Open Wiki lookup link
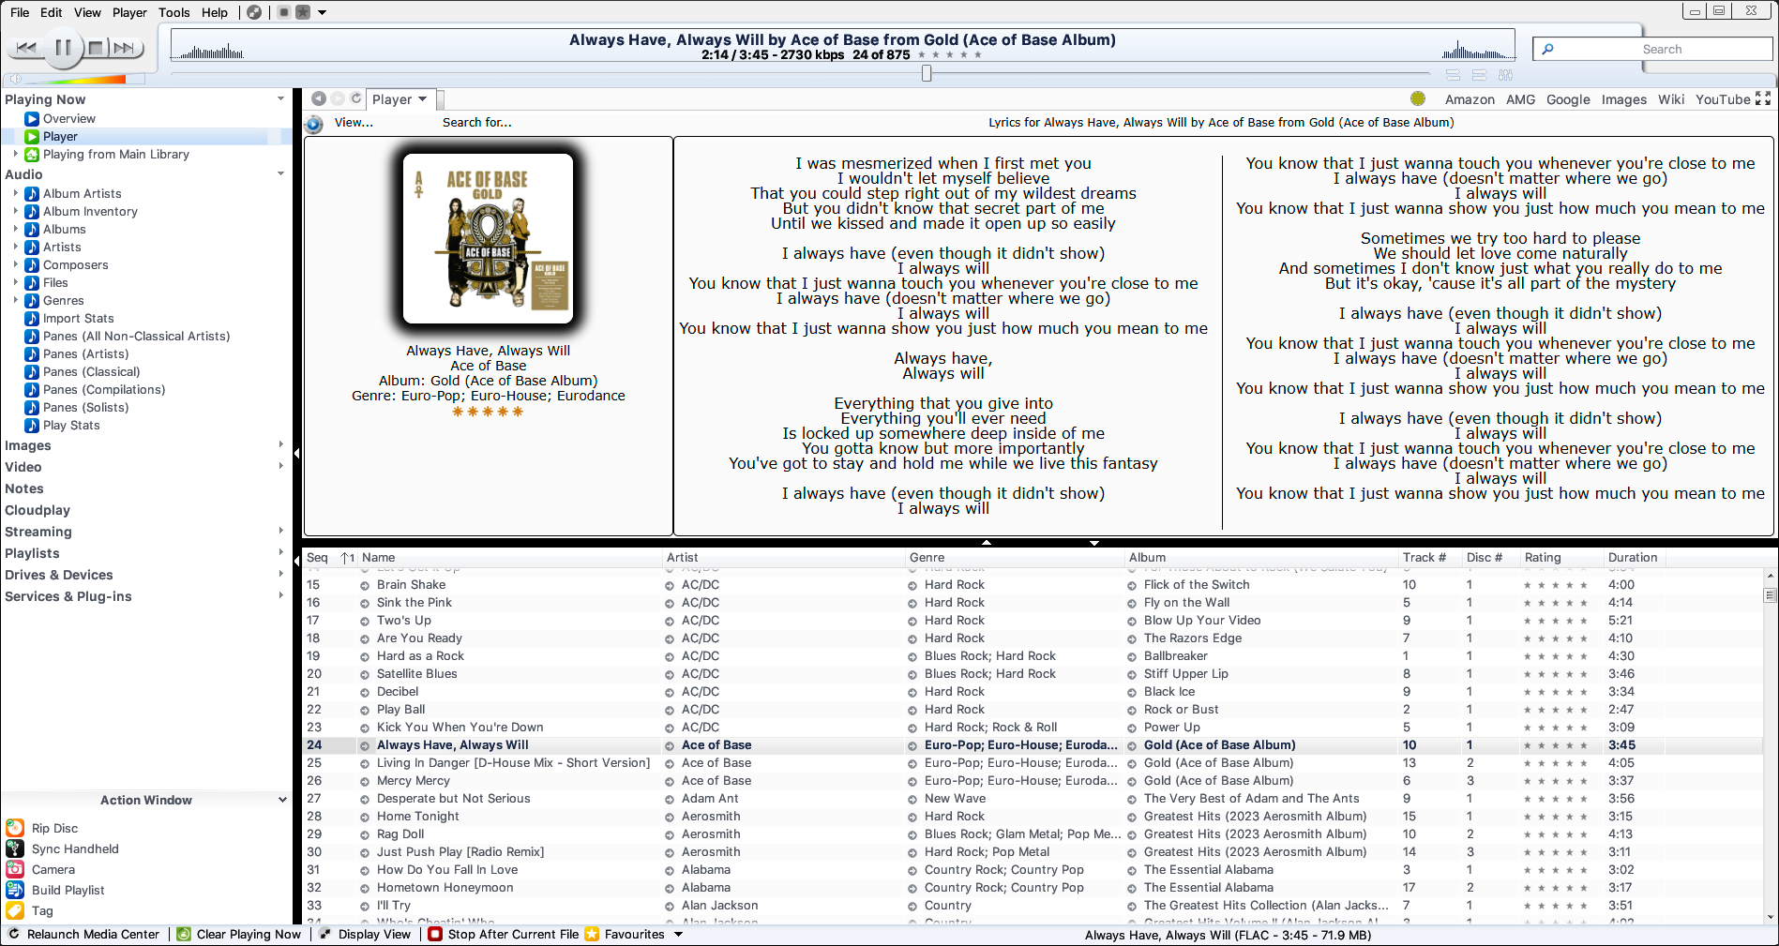Screen dimensions: 1779x946 pyautogui.click(x=1671, y=99)
